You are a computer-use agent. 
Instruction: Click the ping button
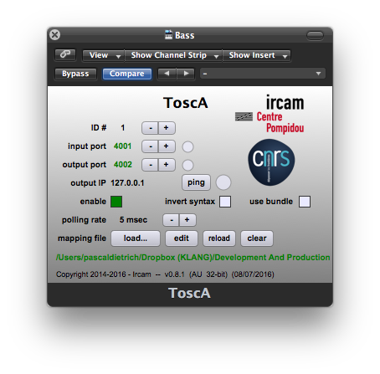(x=196, y=182)
